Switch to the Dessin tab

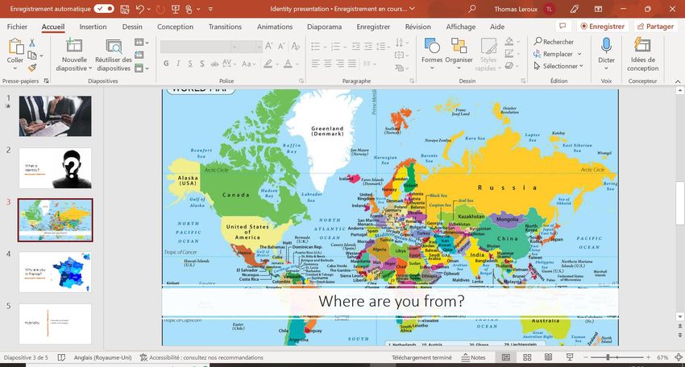coord(132,27)
